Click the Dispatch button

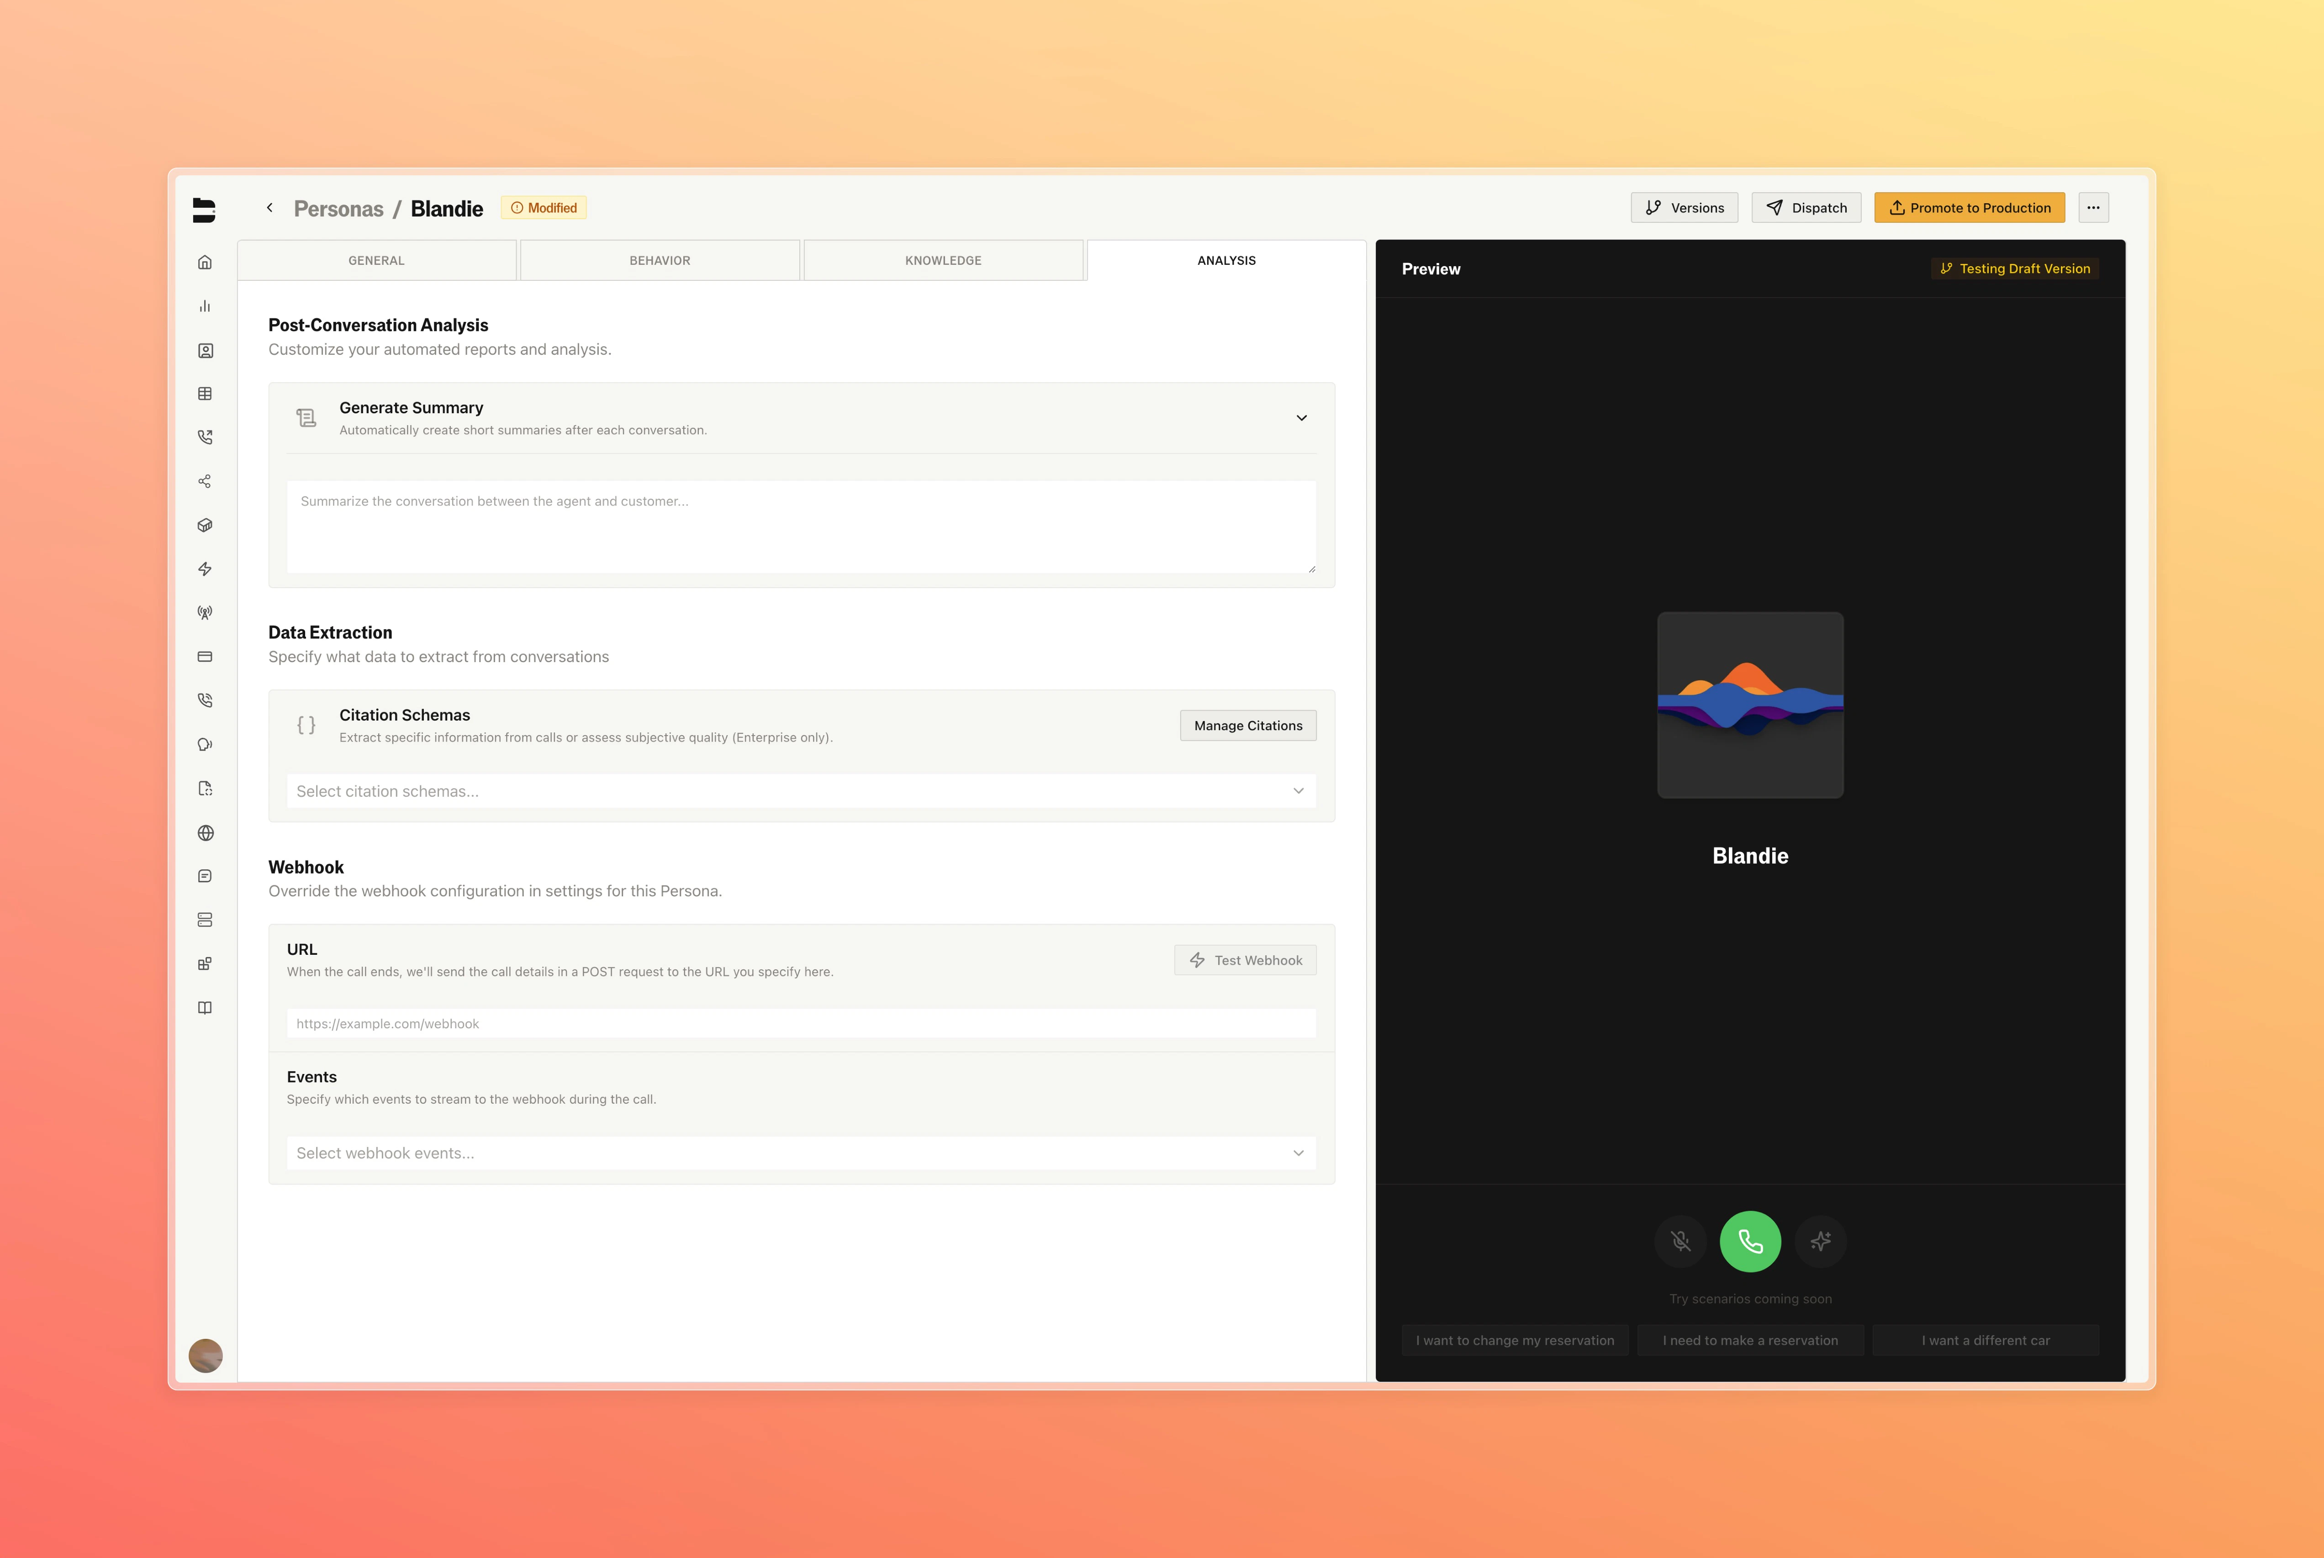point(1806,208)
